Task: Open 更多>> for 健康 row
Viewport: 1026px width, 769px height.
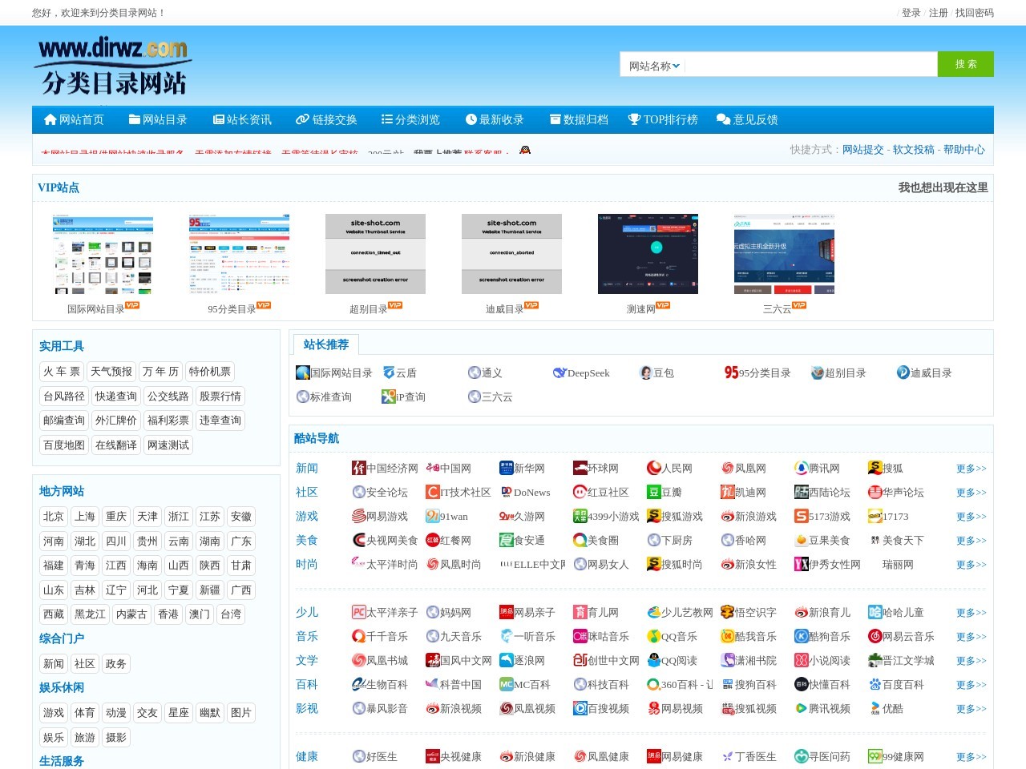Action: click(x=971, y=757)
